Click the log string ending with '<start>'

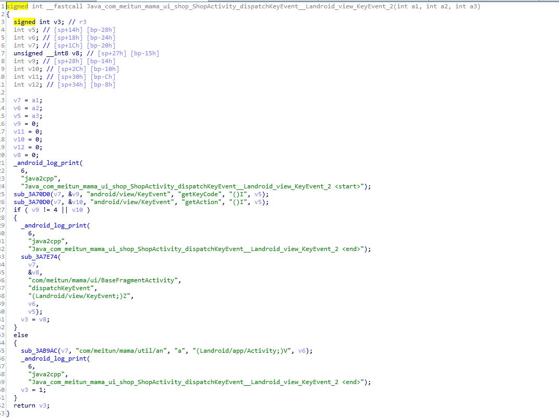coord(192,186)
